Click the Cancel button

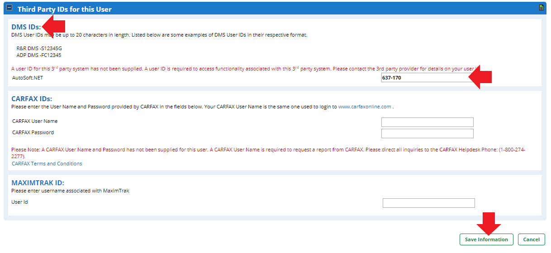[532, 239]
